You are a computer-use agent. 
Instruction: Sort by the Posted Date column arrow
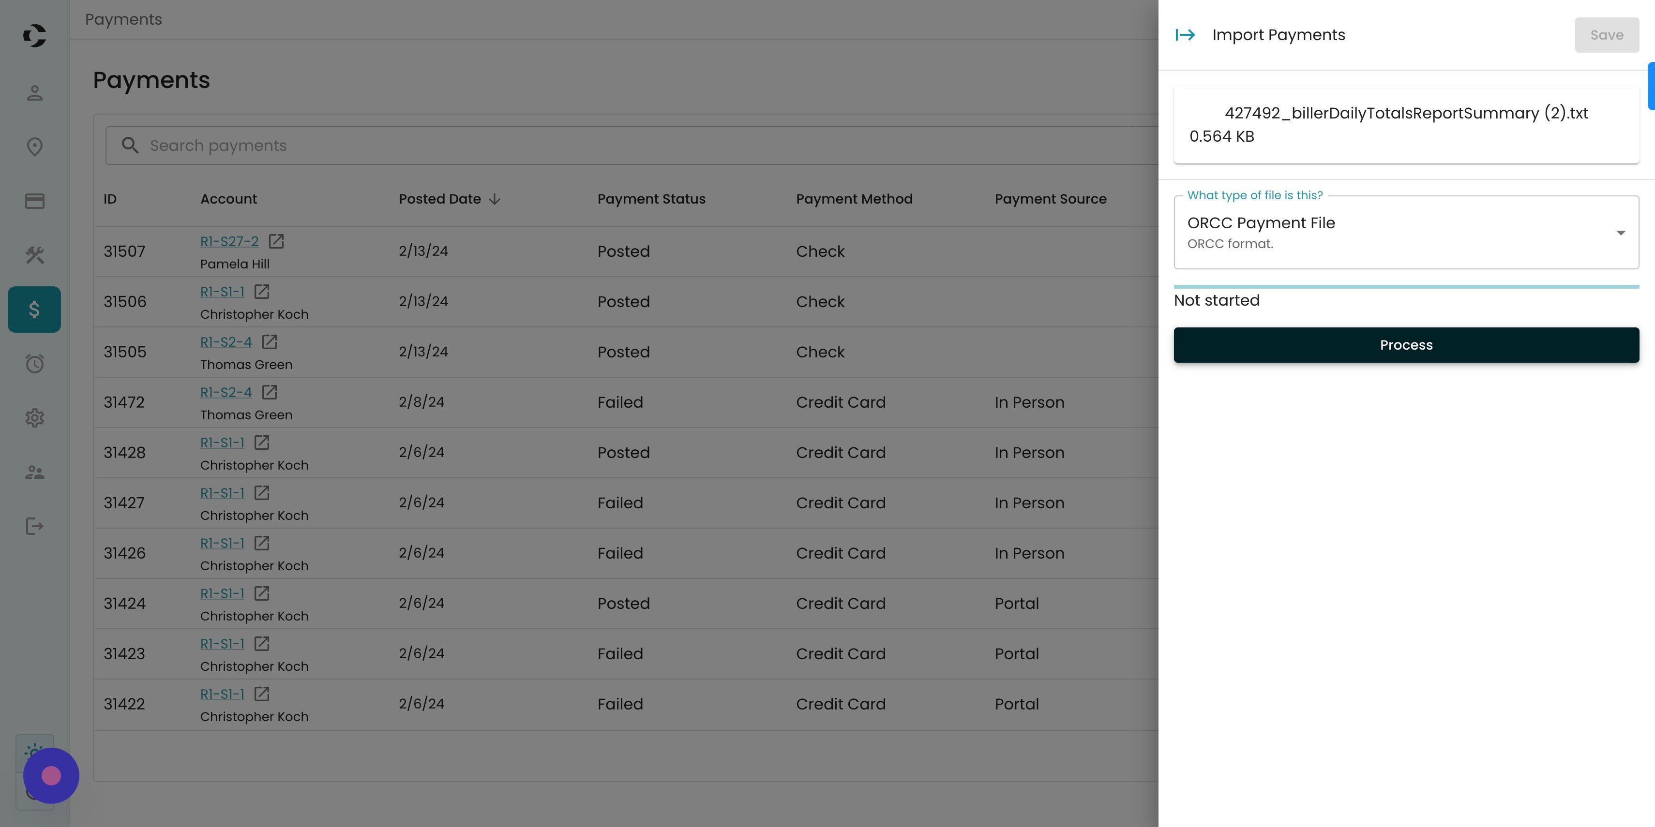[x=495, y=199]
